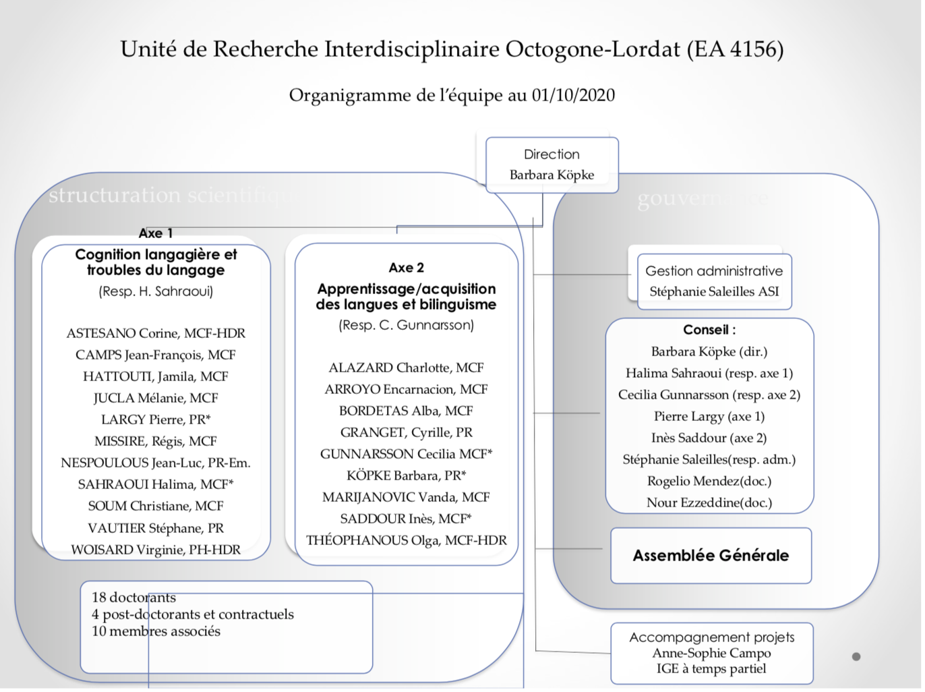Click NESPOULOUS Jean-Luc, PR-Em. entry
The height and width of the screenshot is (692, 925).
coord(156,463)
